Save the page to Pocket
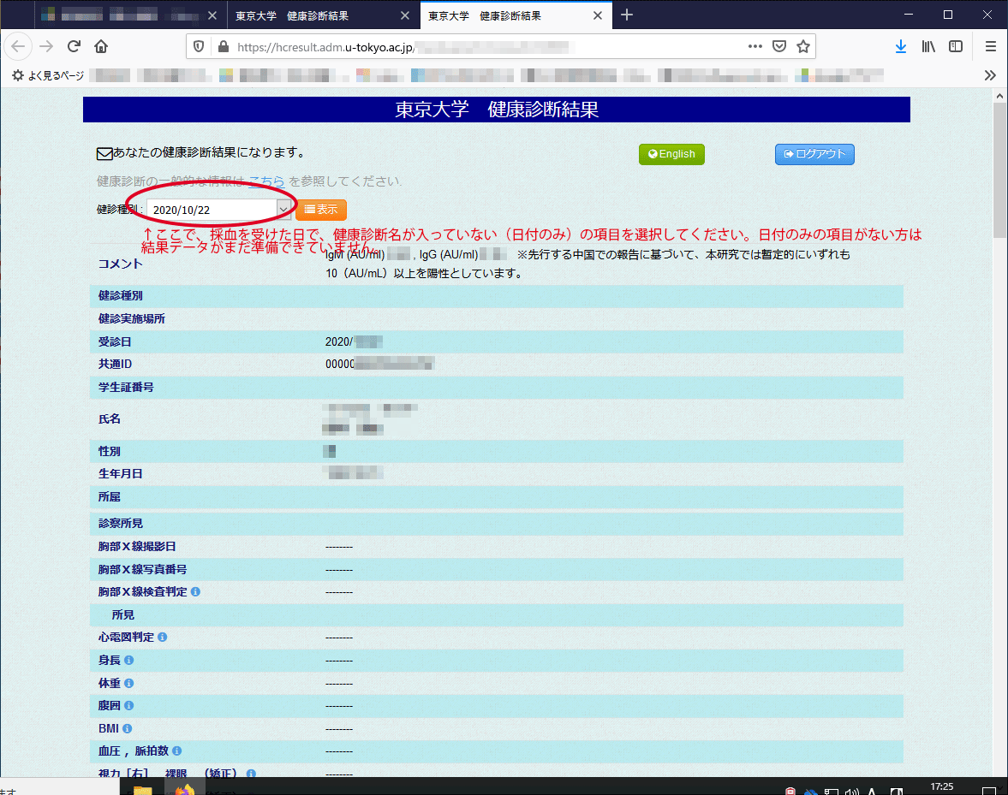 [779, 46]
